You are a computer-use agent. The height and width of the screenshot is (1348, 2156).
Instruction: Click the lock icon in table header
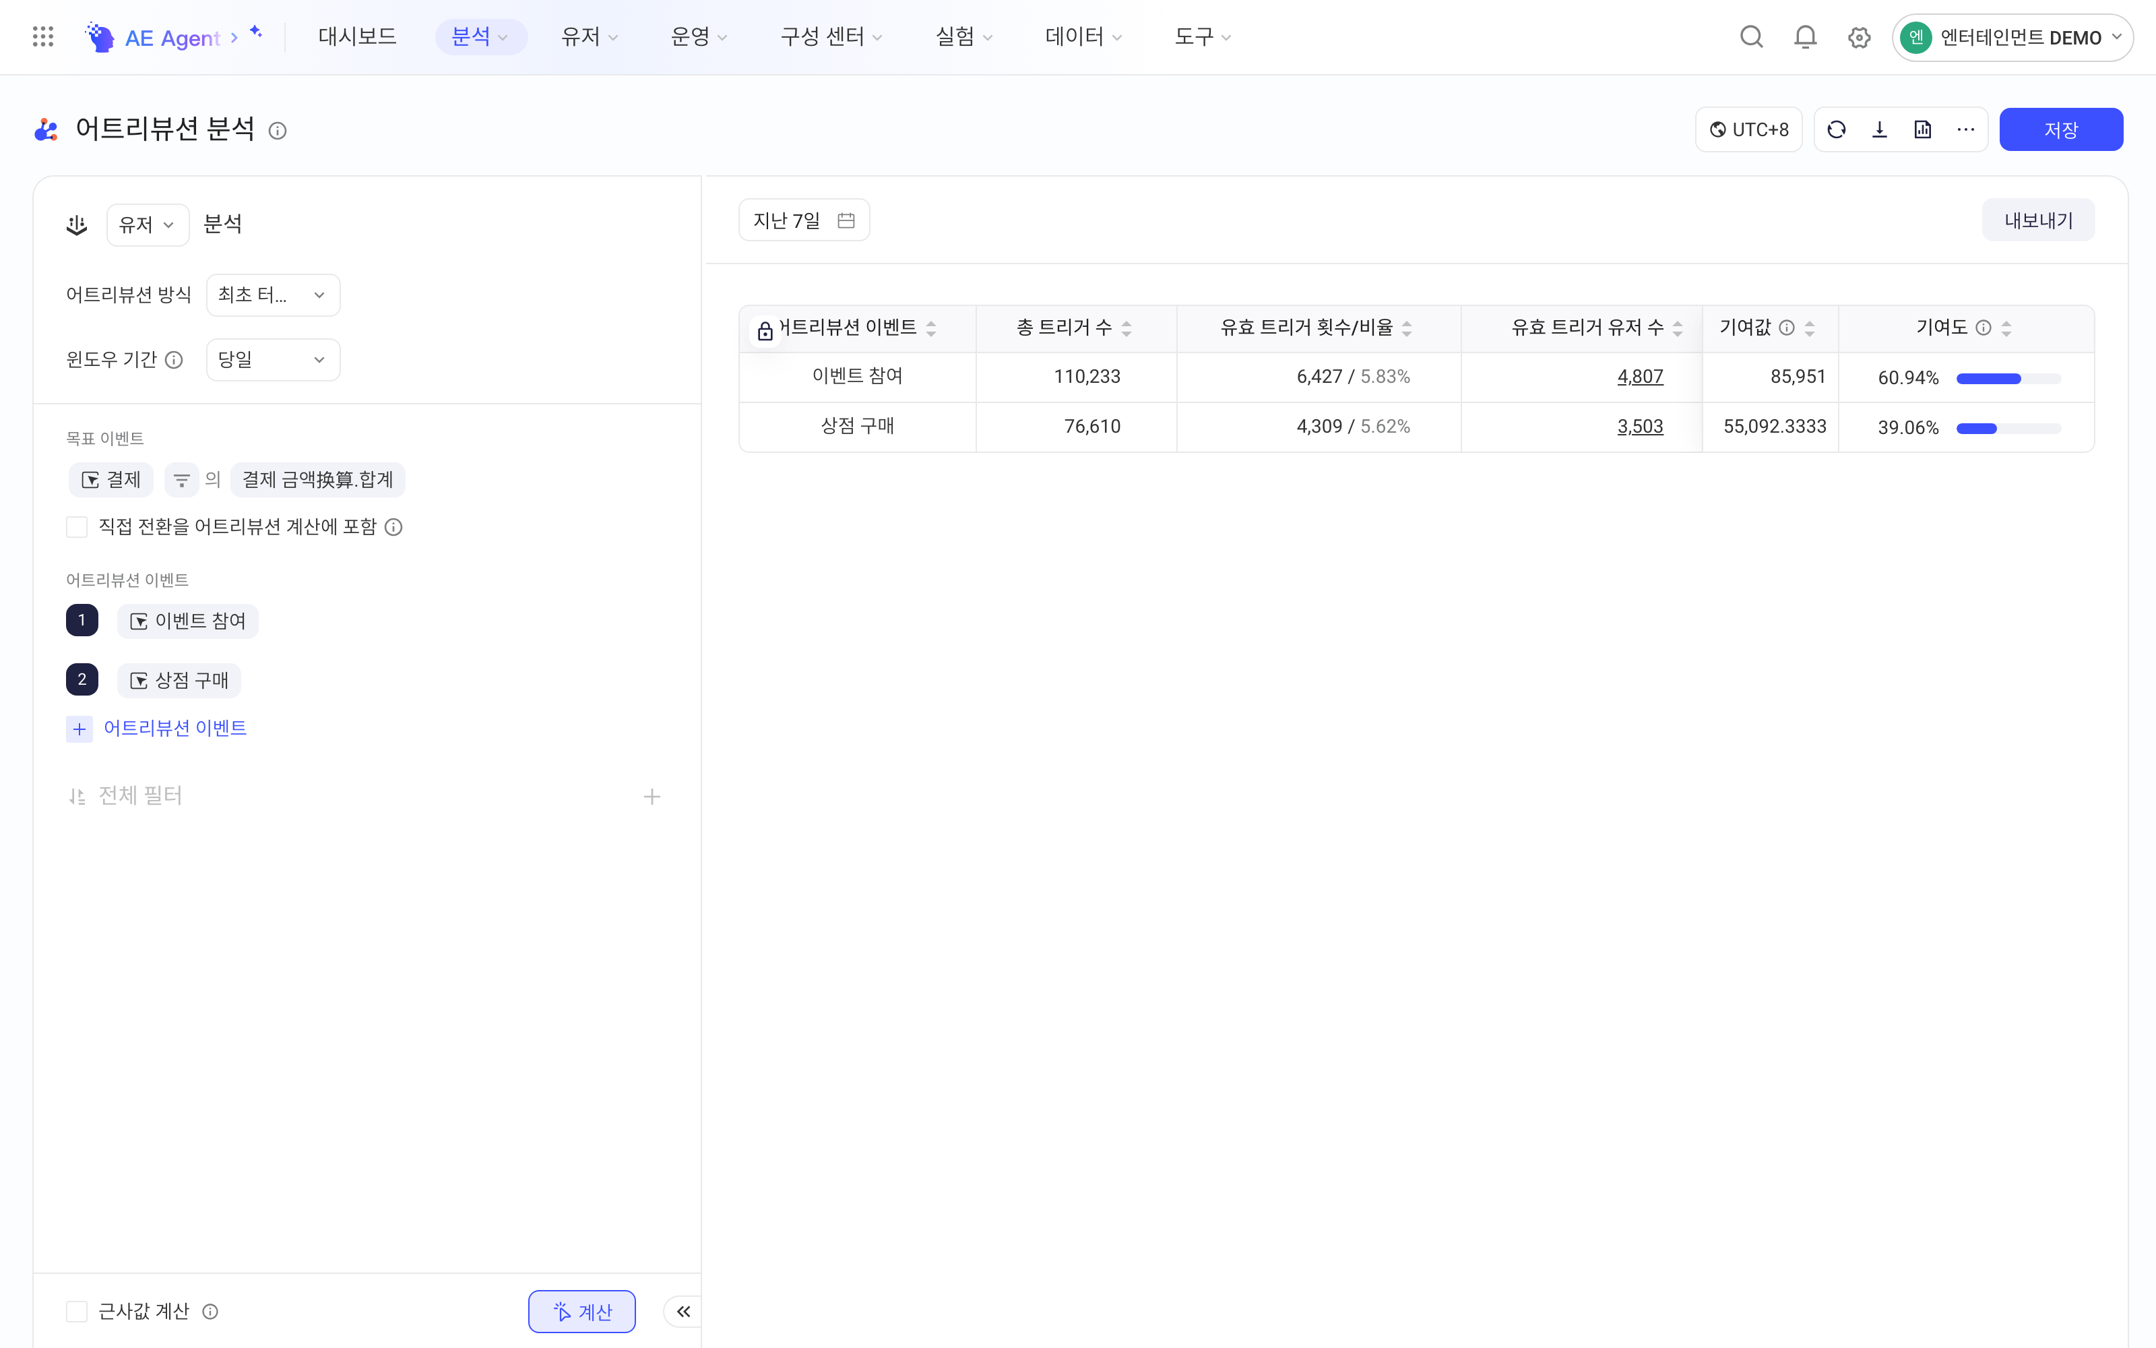[x=765, y=332]
